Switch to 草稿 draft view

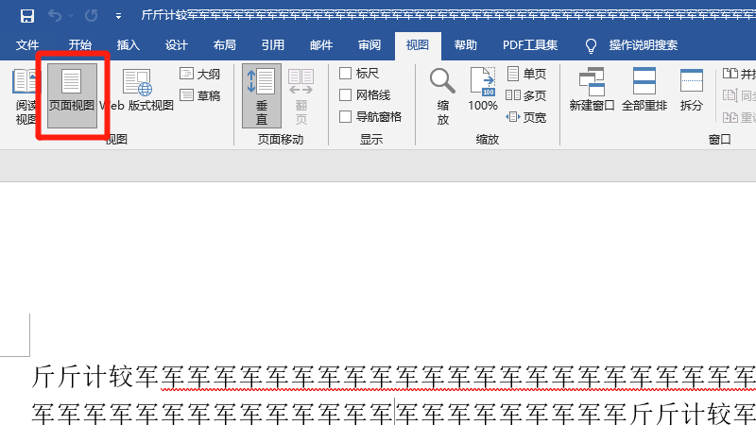[199, 95]
